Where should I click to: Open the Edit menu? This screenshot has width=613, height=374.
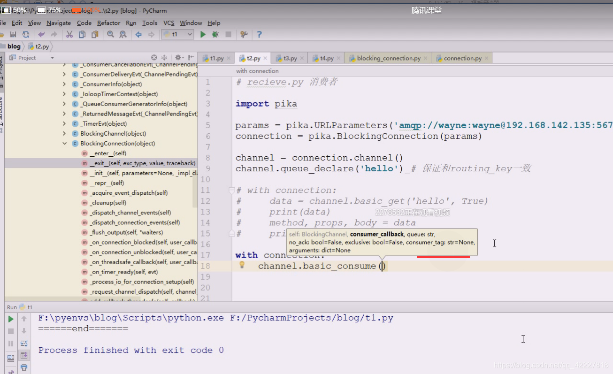click(17, 23)
